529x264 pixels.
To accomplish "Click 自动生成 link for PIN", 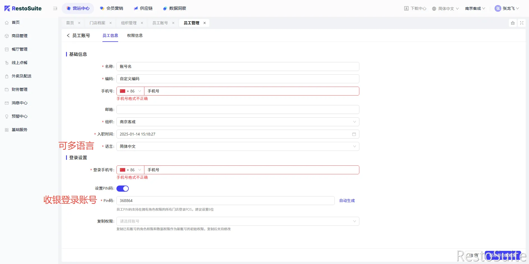I will click(x=347, y=201).
